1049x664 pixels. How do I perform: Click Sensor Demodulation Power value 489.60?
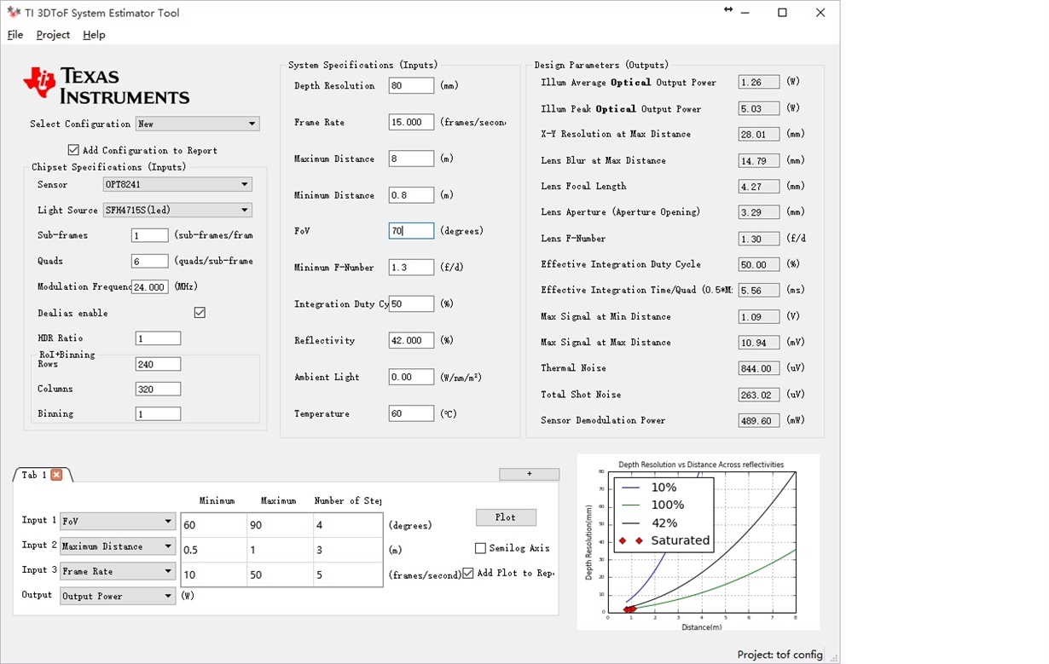759,420
